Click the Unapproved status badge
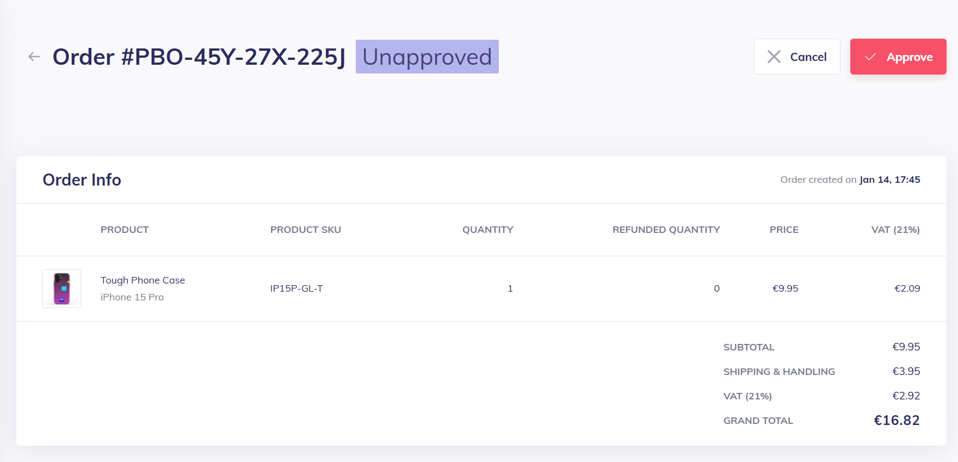 click(x=427, y=57)
